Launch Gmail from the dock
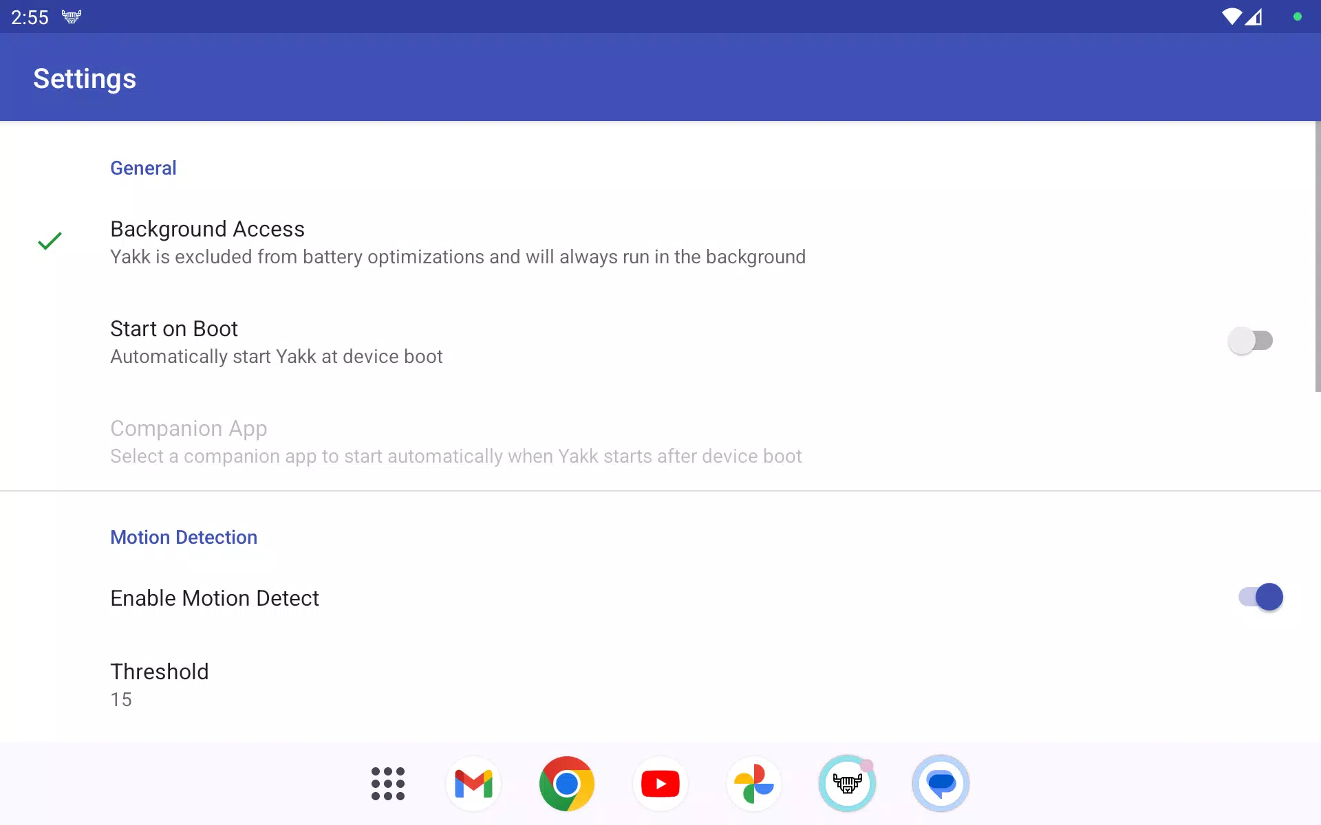 473,784
